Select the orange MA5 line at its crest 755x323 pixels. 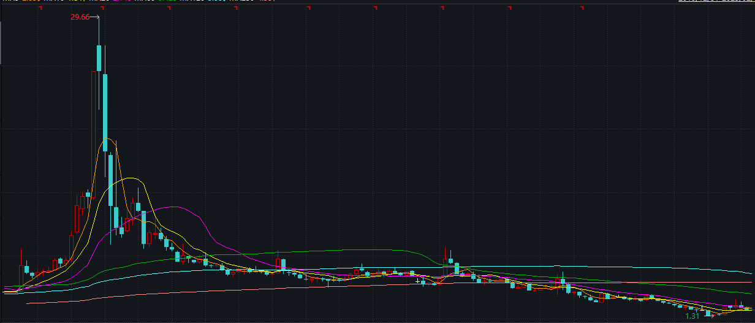click(x=108, y=139)
